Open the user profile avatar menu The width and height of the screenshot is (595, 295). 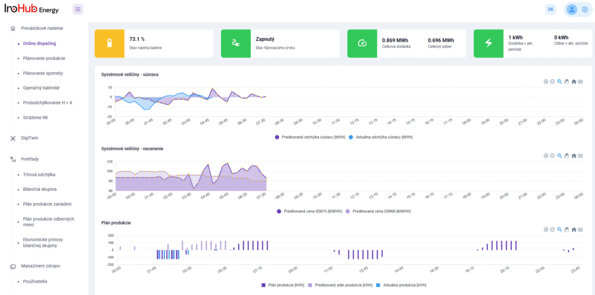point(571,9)
